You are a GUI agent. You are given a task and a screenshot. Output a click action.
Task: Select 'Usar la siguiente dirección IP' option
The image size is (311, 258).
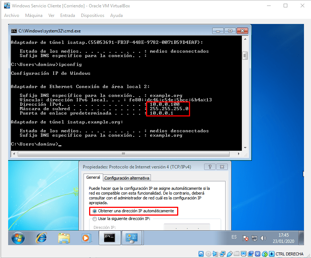click(95, 219)
